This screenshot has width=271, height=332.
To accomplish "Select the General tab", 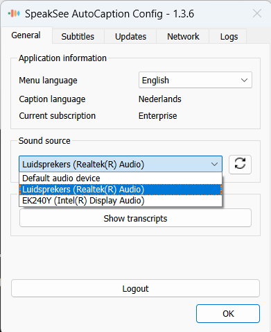I will point(26,35).
